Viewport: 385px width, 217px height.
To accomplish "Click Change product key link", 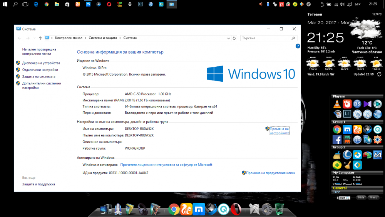I will [270, 173].
